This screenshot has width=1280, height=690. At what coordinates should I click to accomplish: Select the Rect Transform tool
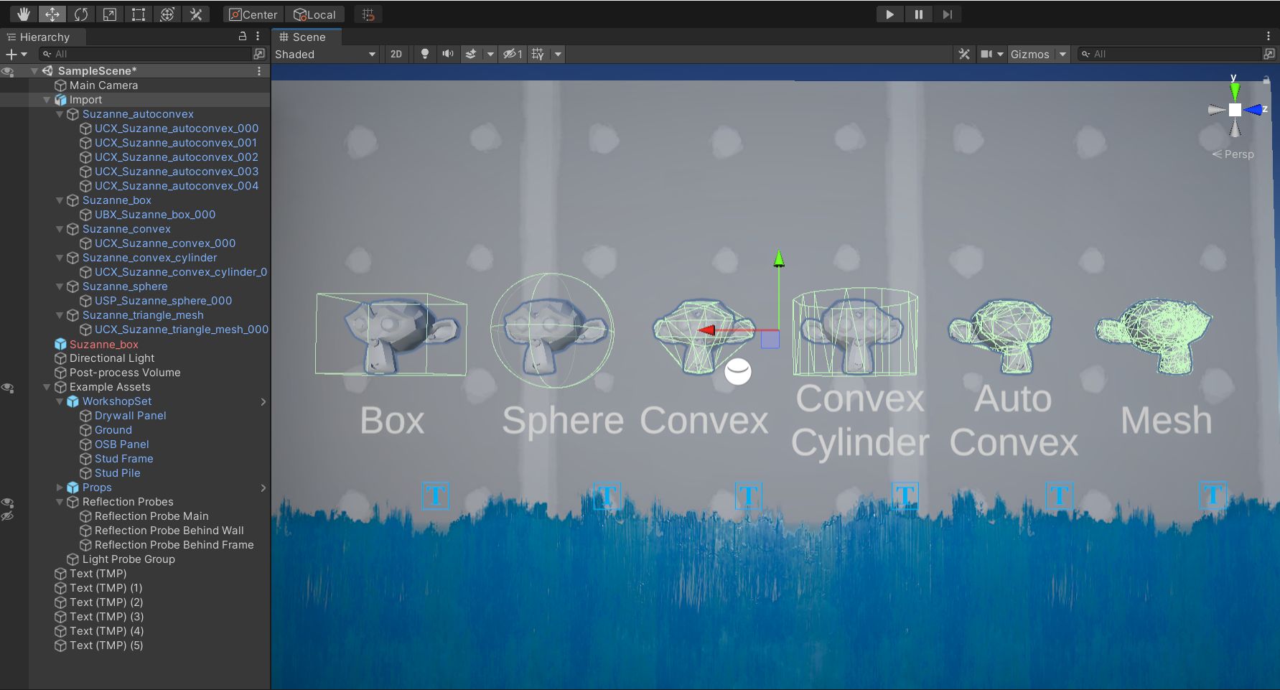139,14
